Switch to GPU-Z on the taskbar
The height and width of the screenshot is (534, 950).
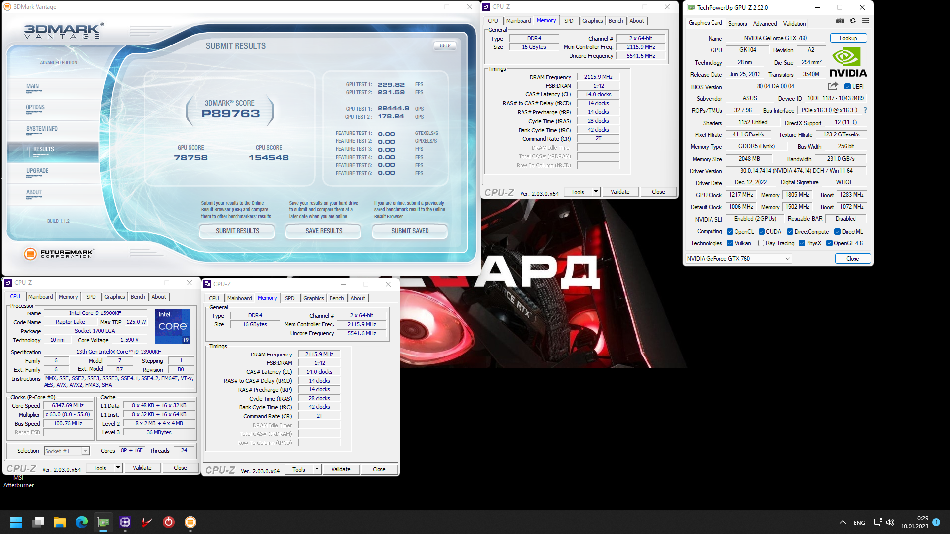(103, 522)
